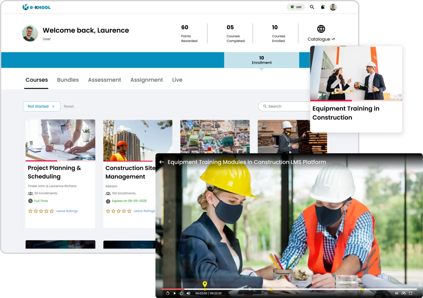Viewport: 423px width, 298px height.
Task: Check notifications via the bell icon
Action: 323,7
